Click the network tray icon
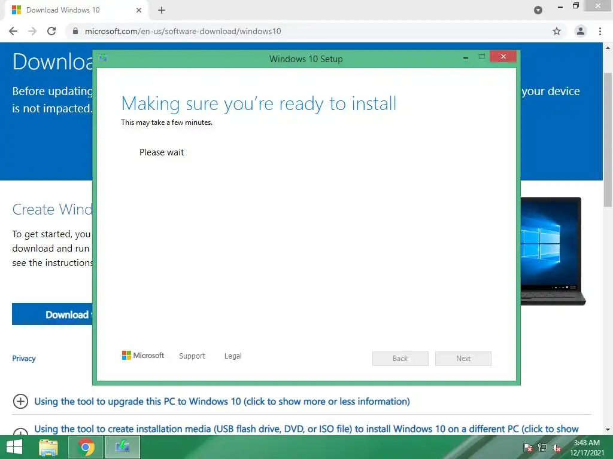Screen dimensions: 613x459 point(542,448)
